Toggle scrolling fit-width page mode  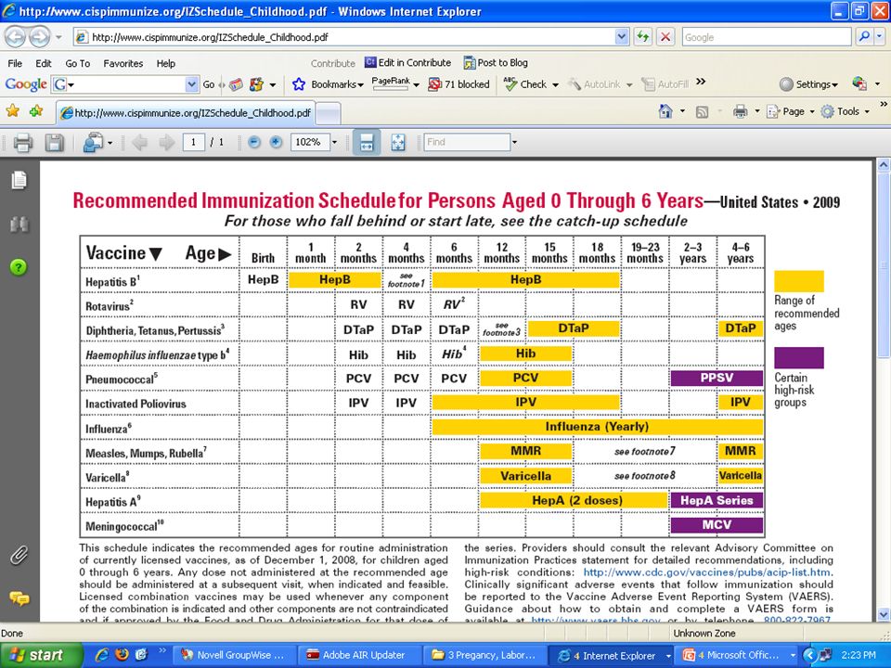[x=367, y=142]
